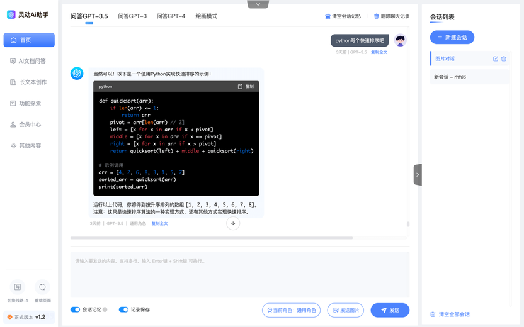Click the 会话记忆 help info icon
The height and width of the screenshot is (327, 524).
click(x=105, y=309)
